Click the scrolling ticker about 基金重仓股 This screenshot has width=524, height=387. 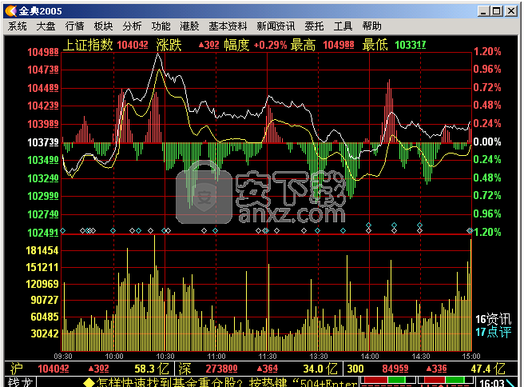(x=220, y=382)
